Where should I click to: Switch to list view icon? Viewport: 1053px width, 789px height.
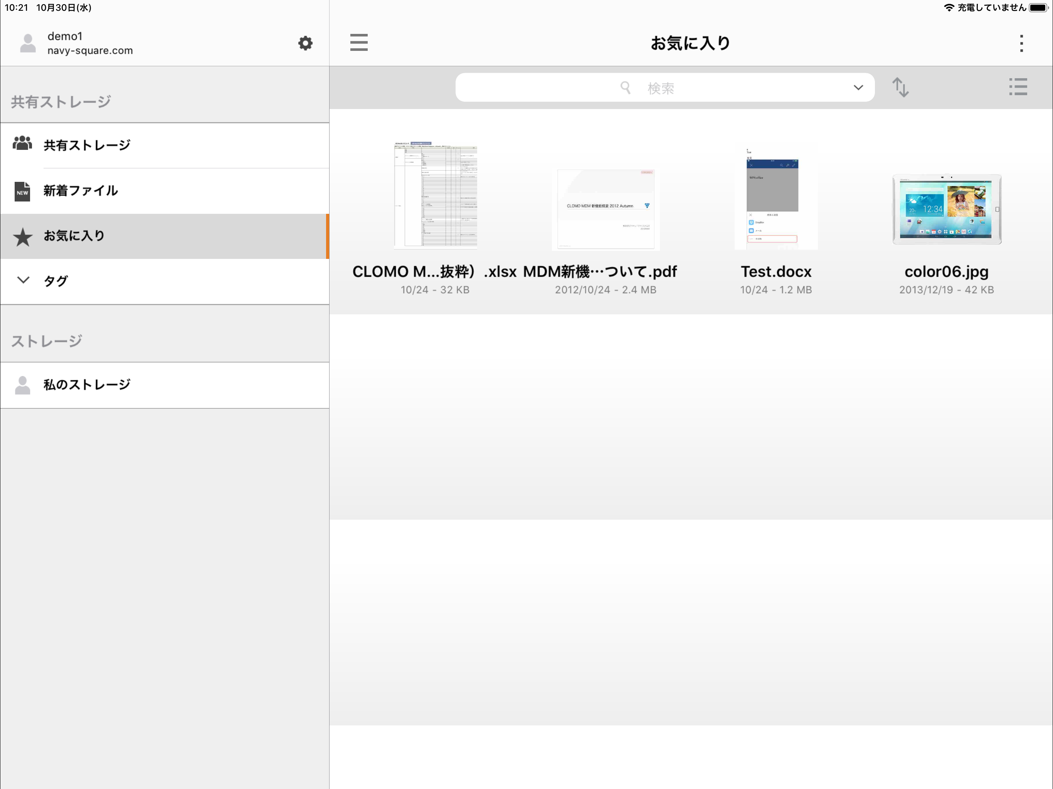1018,87
